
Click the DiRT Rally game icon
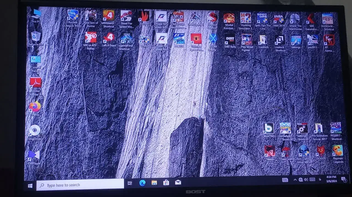click(230, 40)
